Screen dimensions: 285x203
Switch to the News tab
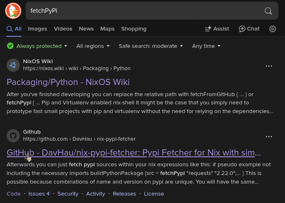[x=86, y=29]
